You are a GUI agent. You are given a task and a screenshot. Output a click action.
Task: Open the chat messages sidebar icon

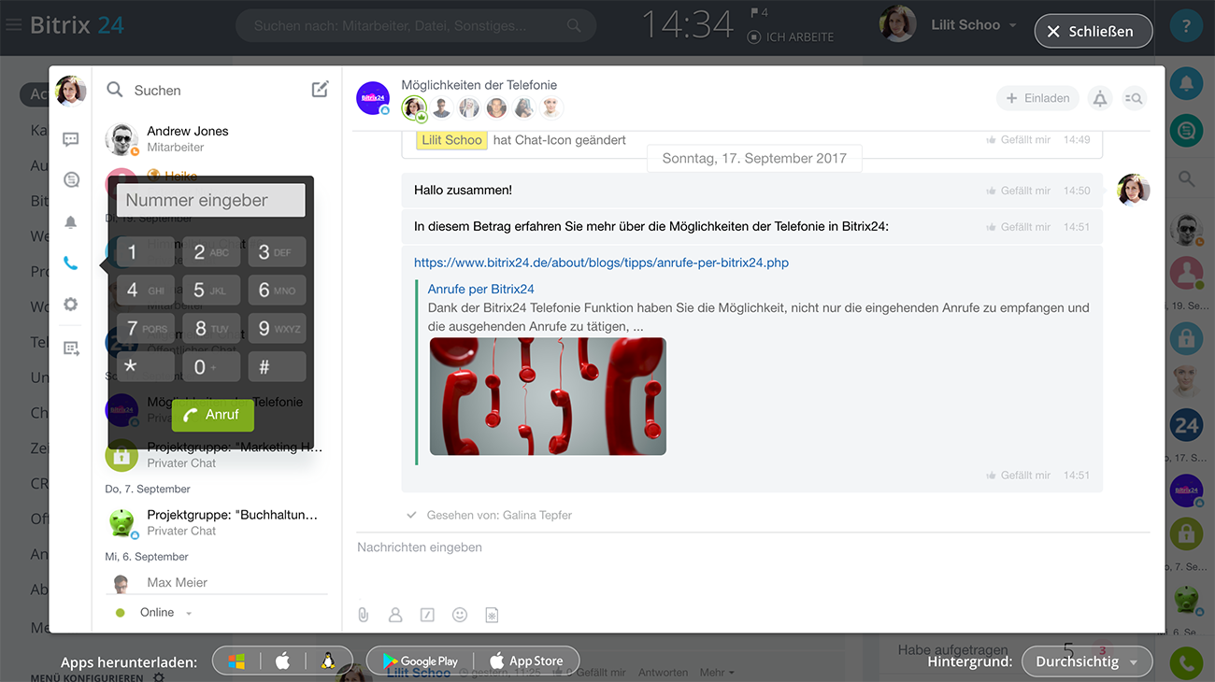click(71, 139)
